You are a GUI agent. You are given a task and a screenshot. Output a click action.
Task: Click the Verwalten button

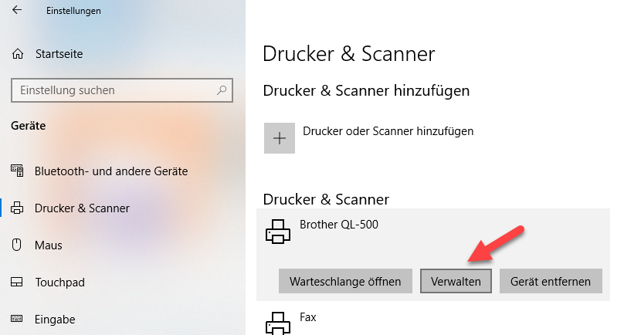coord(456,282)
